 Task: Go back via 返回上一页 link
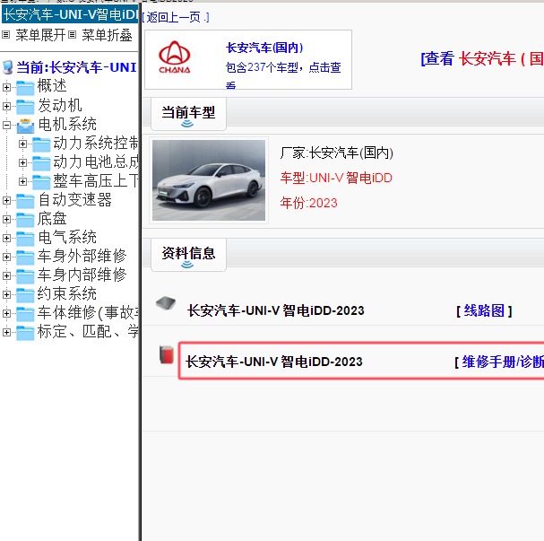coord(175,17)
